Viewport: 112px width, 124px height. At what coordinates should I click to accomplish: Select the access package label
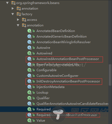tap(32, 20)
